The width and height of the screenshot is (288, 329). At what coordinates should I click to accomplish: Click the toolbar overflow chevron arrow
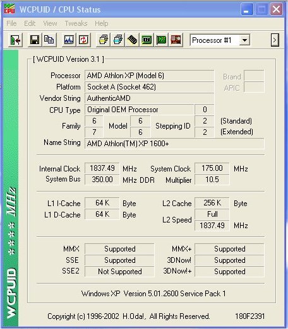tap(275, 40)
